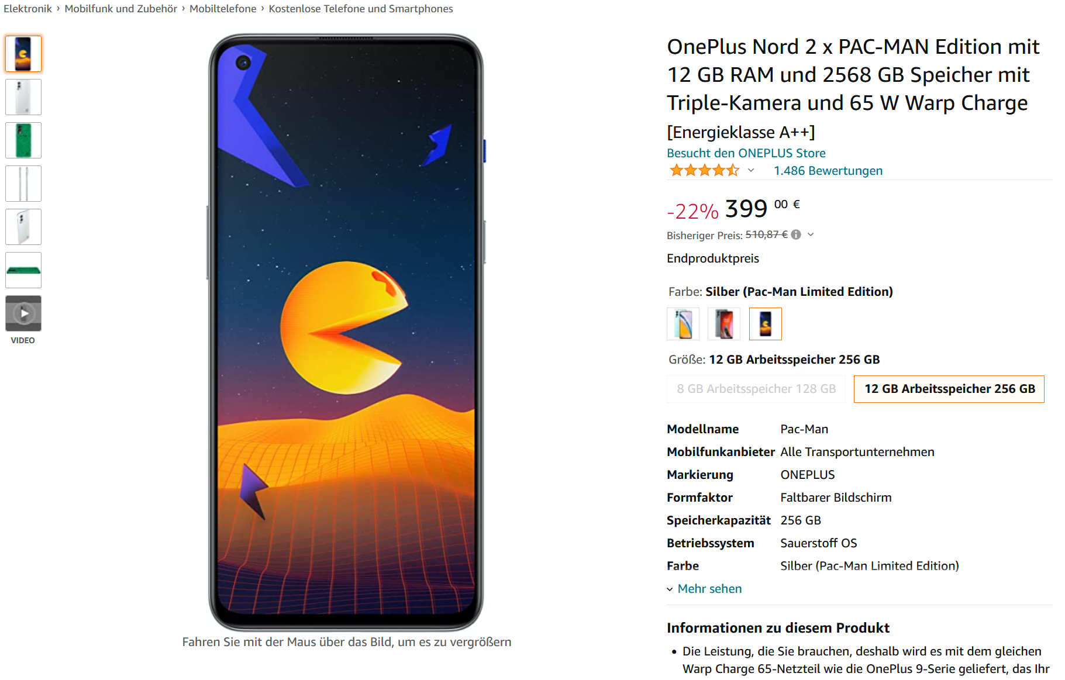Select the 8 GB Arbeitsspeicher 128 GB option

tap(756, 389)
